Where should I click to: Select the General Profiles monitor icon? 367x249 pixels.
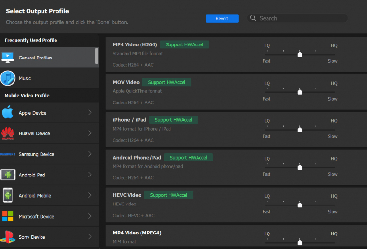(8, 58)
